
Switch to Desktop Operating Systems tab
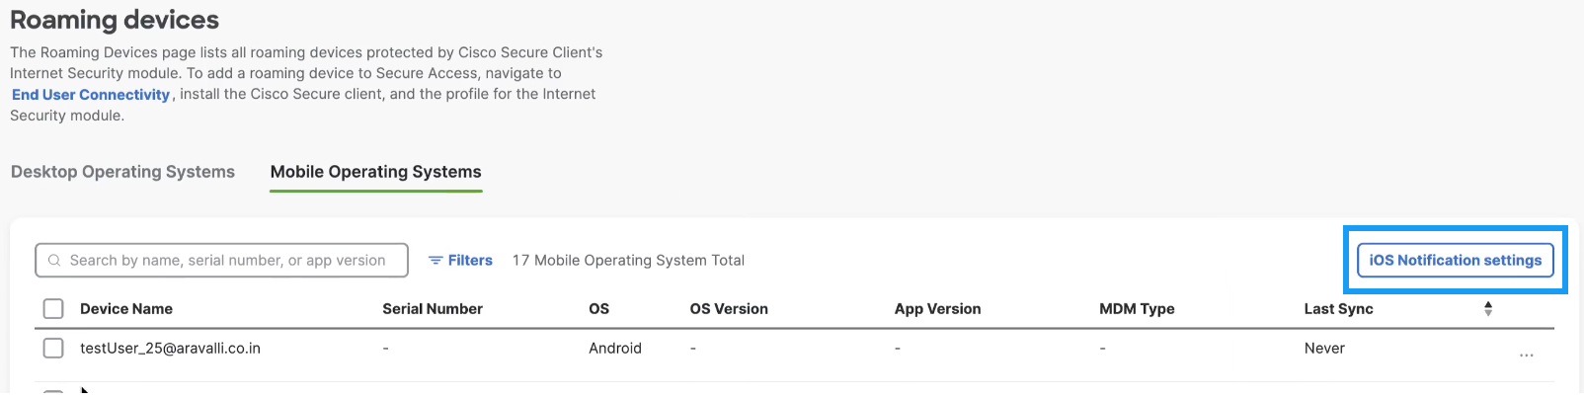point(122,172)
